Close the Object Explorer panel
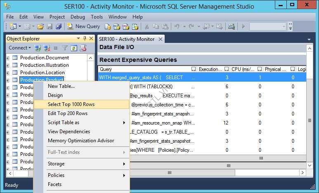This screenshot has height=193, width=319. click(x=91, y=38)
